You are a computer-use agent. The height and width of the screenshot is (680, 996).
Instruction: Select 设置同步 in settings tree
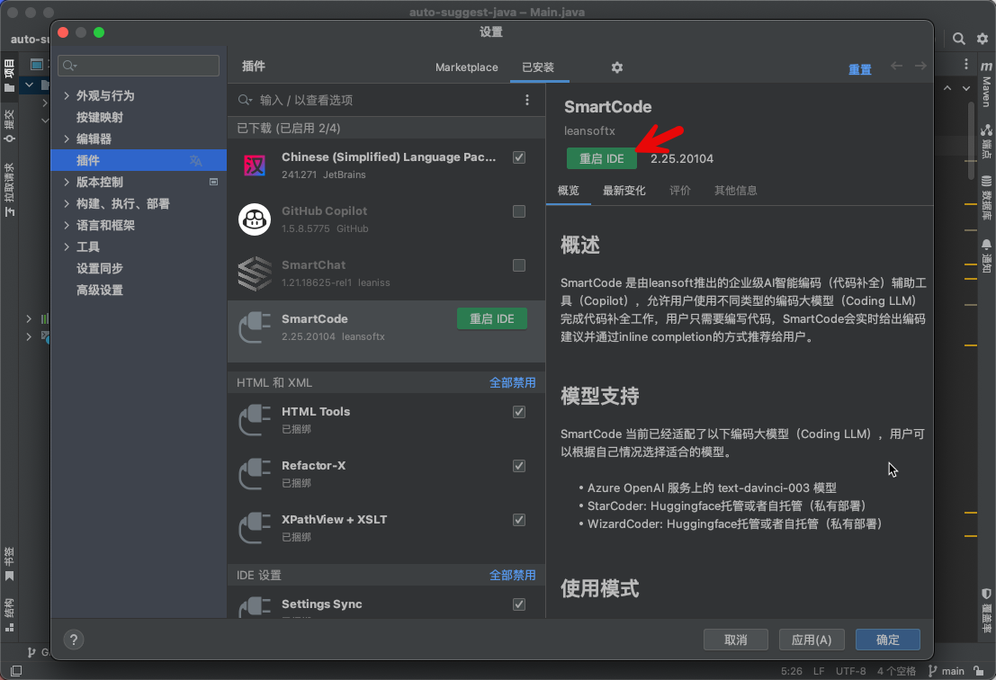point(100,269)
